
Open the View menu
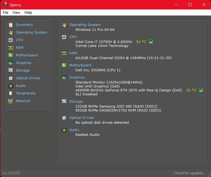(16, 12)
